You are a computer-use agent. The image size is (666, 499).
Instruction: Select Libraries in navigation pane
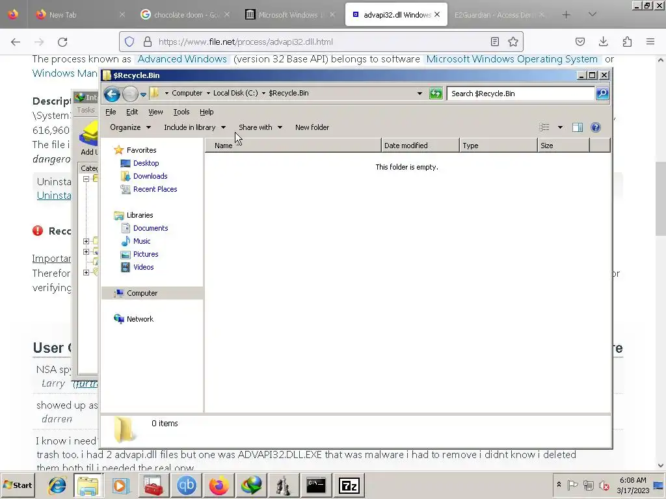tap(139, 215)
